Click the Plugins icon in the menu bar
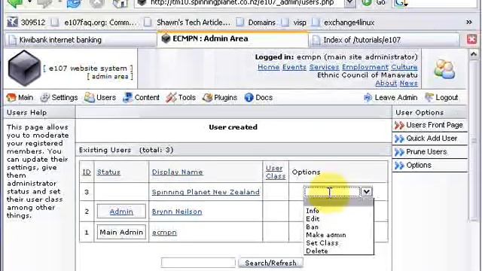 pos(208,98)
